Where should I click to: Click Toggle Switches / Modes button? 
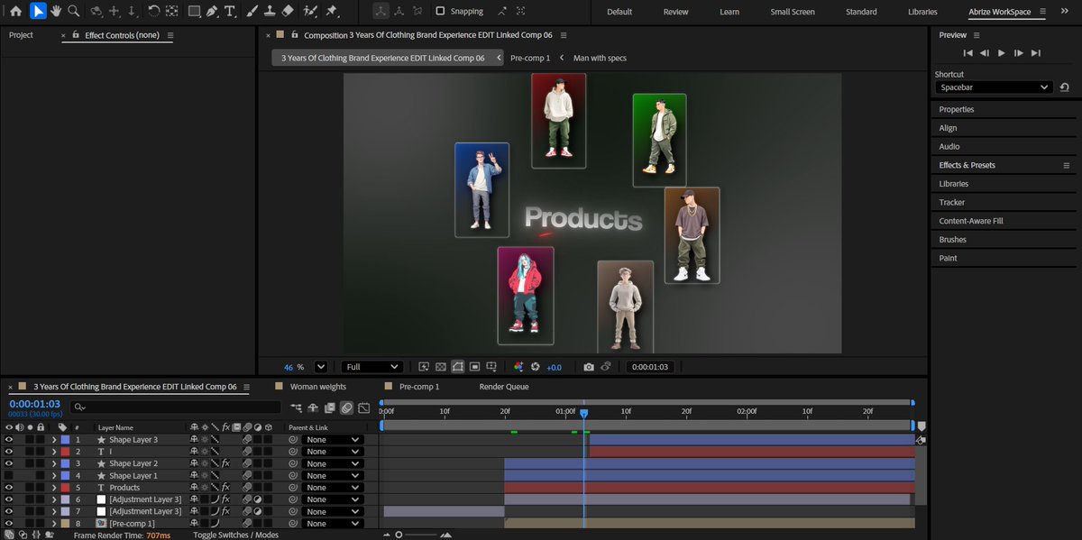pyautogui.click(x=235, y=535)
